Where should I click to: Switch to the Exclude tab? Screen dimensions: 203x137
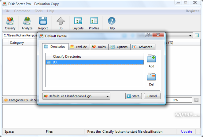pos(79,47)
